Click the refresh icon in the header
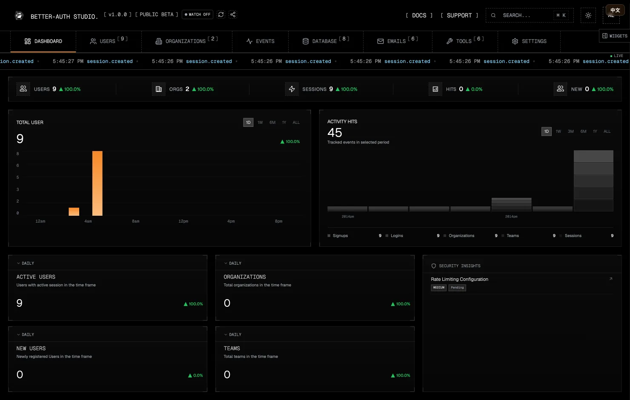The width and height of the screenshot is (630, 400). pyautogui.click(x=221, y=14)
